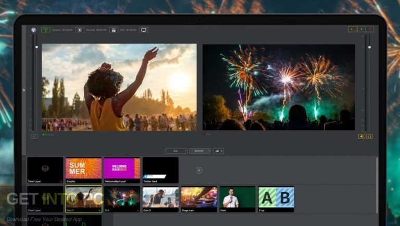
Task: Adjust the left audio level slider knob
Action: (x=37, y=47)
